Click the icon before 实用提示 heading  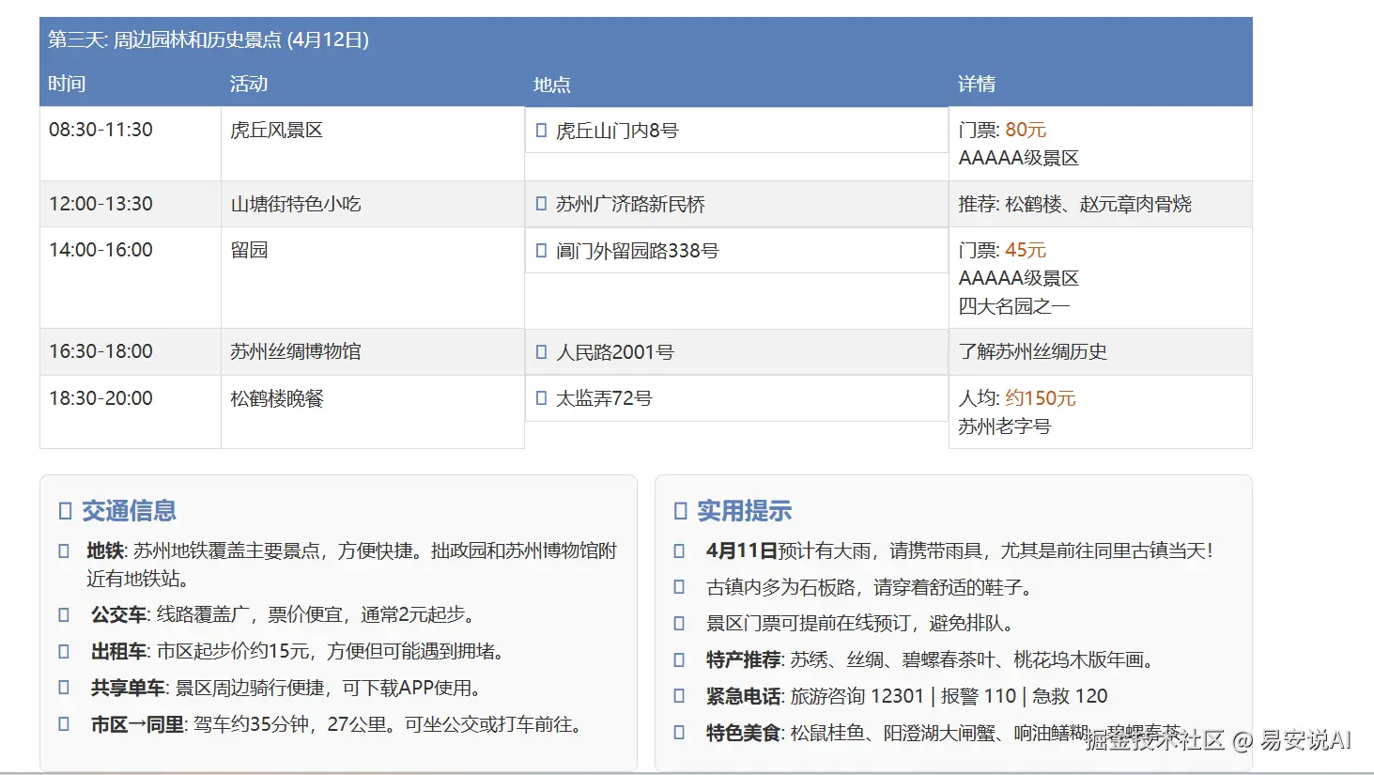pyautogui.click(x=680, y=511)
